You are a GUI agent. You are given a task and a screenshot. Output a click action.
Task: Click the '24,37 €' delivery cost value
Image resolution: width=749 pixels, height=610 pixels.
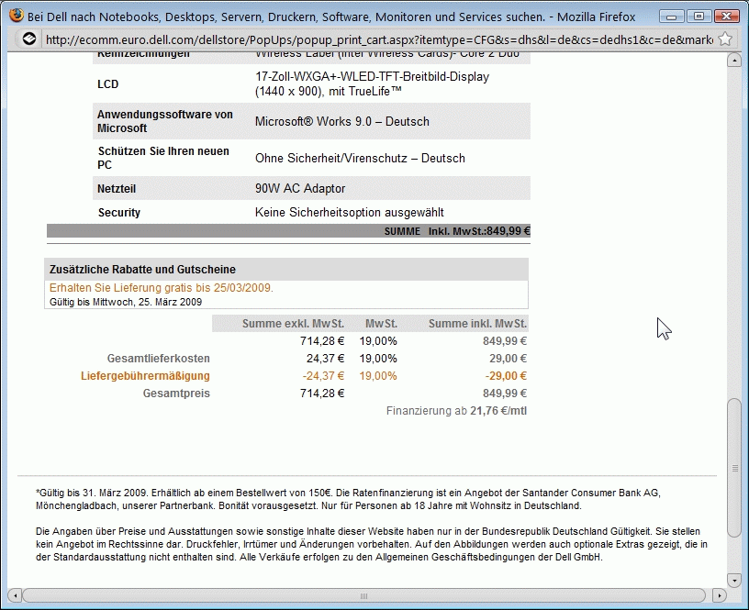tap(325, 359)
